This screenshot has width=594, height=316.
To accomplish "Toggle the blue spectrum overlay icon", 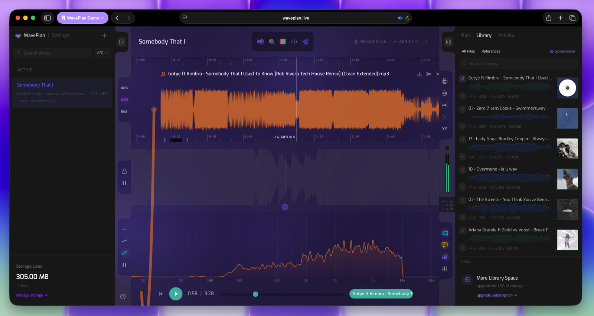I will click(x=444, y=233).
